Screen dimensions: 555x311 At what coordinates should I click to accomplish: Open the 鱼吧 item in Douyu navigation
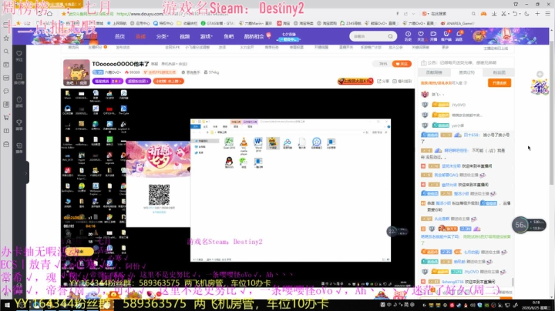(229, 36)
